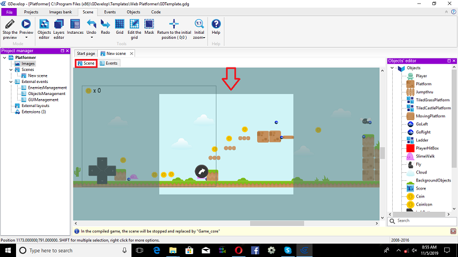Toggle the Grid display in ribbon

[x=120, y=24]
